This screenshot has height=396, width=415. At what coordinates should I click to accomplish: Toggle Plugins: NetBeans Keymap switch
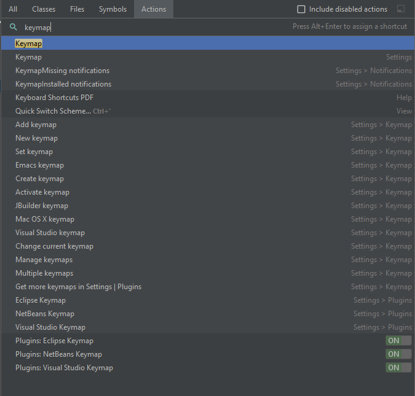pyautogui.click(x=398, y=354)
